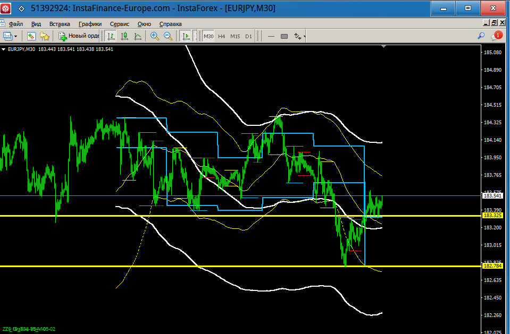Expand the arrow beside the shapes tool

(x=304, y=37)
